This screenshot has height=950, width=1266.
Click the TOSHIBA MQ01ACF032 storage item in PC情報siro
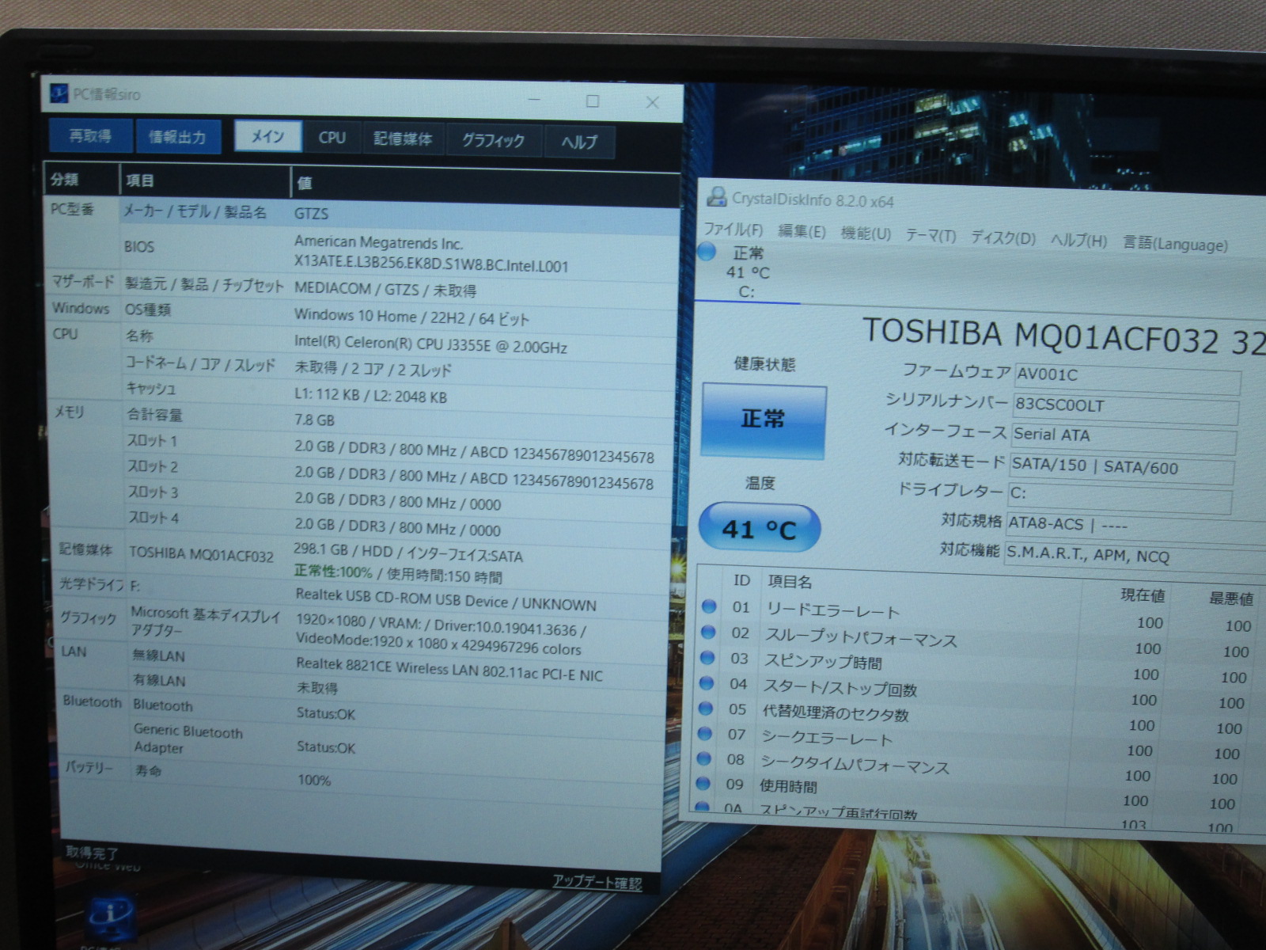pyautogui.click(x=201, y=554)
